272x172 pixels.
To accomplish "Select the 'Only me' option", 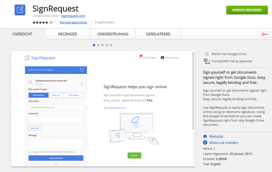I will pos(56,95).
